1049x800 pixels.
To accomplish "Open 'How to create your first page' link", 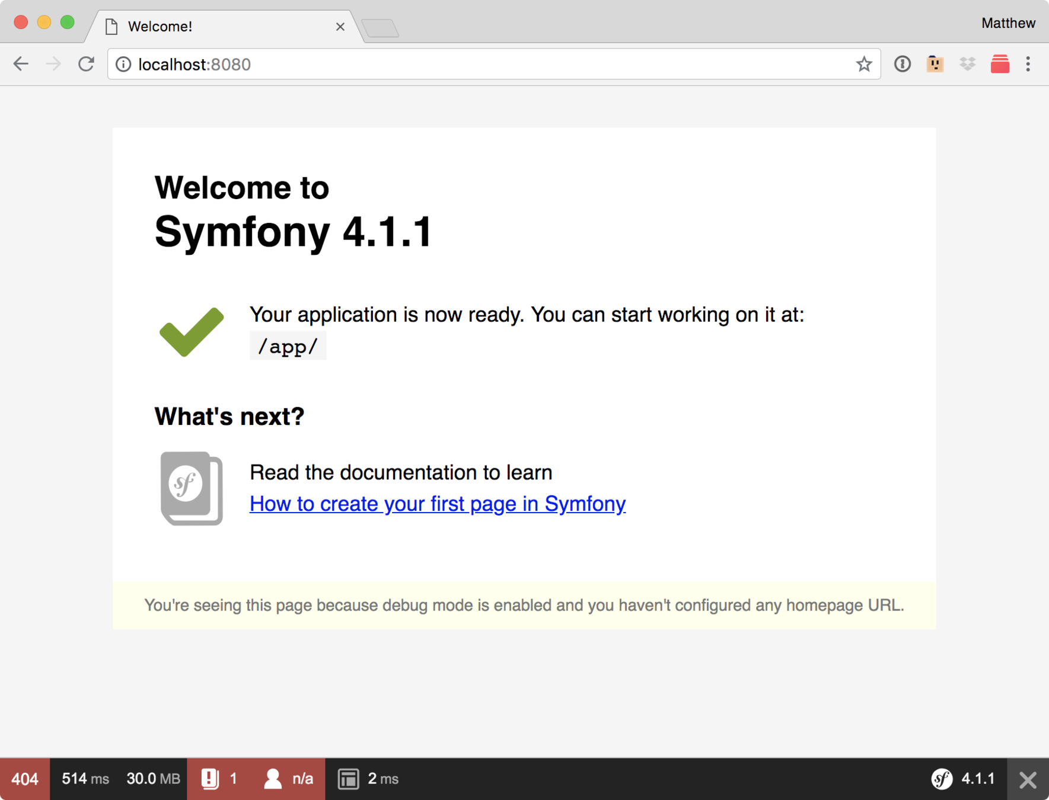I will click(x=438, y=503).
